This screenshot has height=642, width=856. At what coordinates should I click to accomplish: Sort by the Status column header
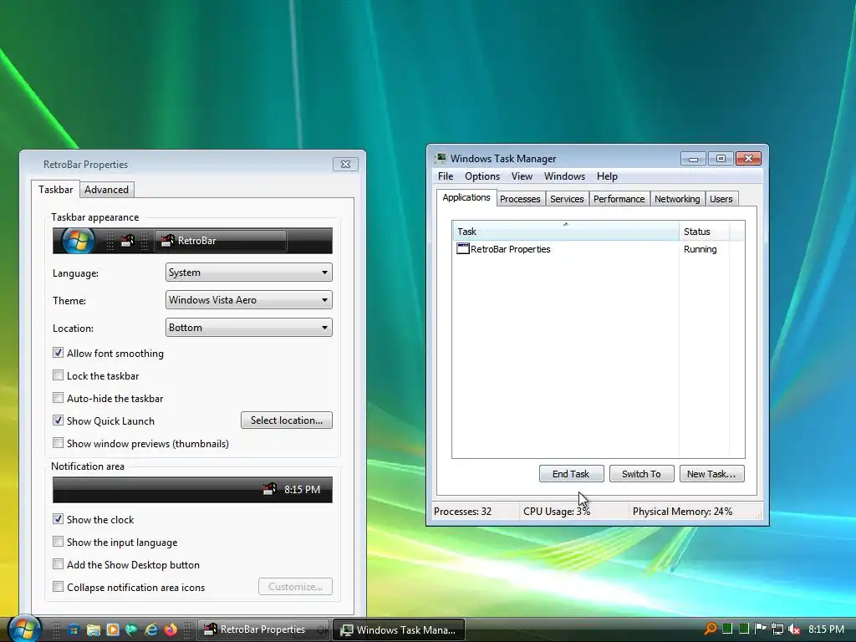pos(705,232)
